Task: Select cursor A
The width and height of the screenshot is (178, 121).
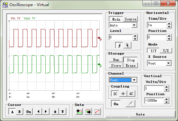Action: (12, 112)
